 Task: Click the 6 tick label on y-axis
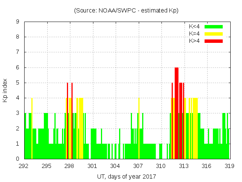pos(17,67)
